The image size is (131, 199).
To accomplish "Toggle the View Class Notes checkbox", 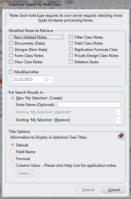I will pos(11,62).
